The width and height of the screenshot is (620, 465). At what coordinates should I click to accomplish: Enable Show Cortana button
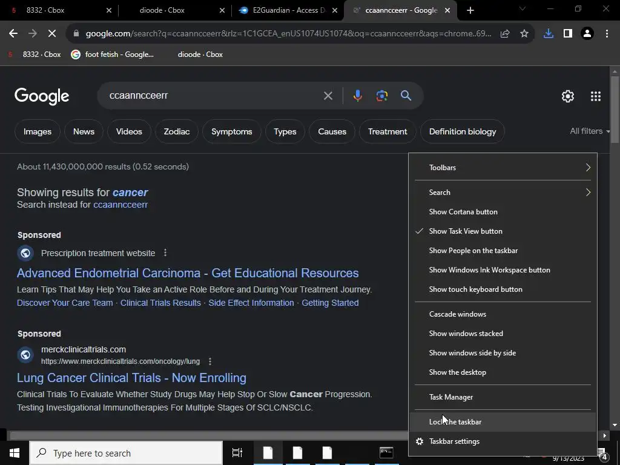pos(503,212)
